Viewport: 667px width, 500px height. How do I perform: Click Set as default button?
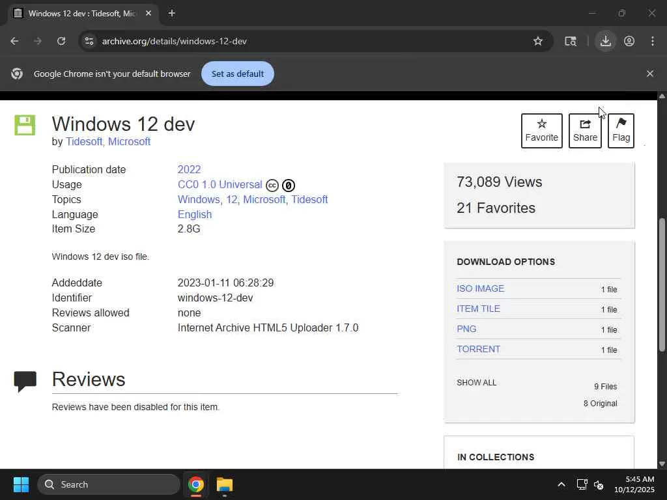237,74
